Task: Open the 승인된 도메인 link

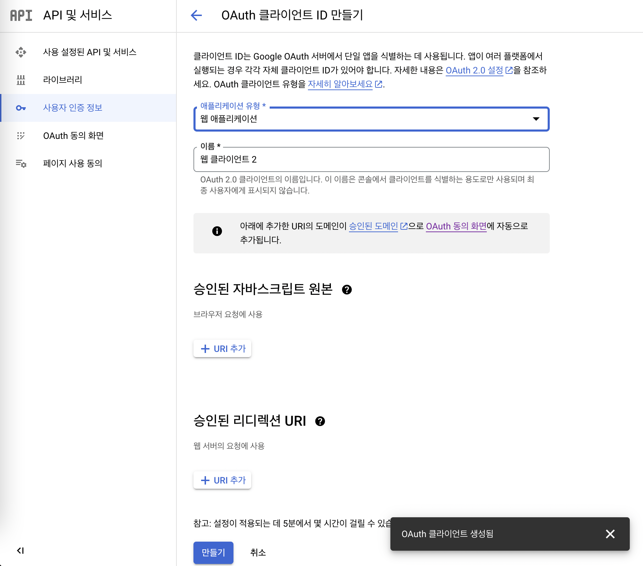Action: coord(373,226)
